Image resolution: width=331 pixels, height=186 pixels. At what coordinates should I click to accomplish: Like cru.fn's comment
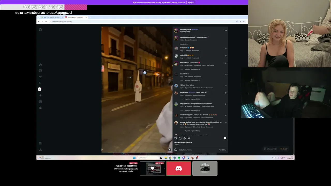click(226, 74)
